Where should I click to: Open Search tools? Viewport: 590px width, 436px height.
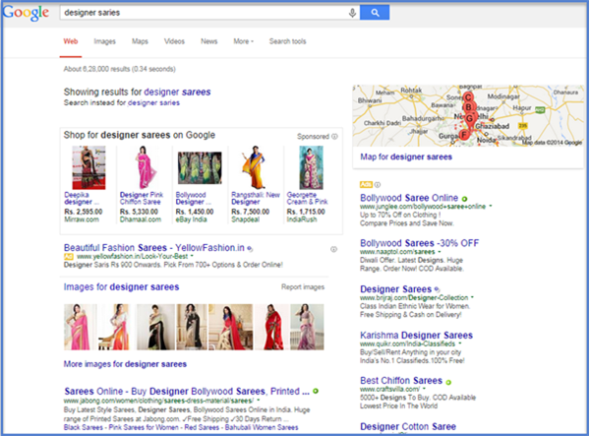[287, 41]
